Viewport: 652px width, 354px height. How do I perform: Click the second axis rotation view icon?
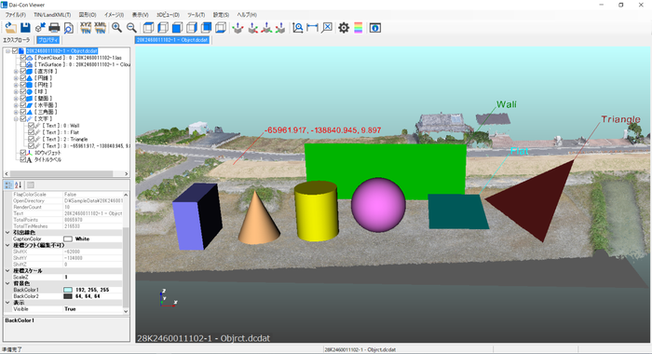pyautogui.click(x=252, y=28)
